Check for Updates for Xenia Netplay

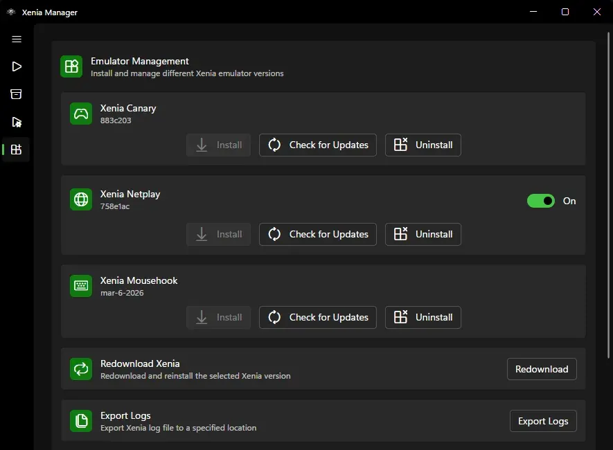point(318,235)
